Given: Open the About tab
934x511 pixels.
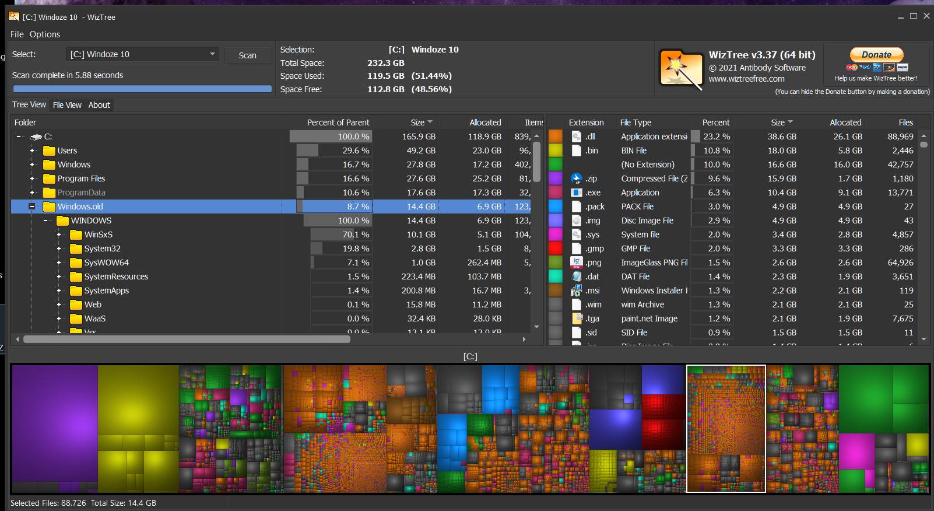Looking at the screenshot, I should pos(99,105).
